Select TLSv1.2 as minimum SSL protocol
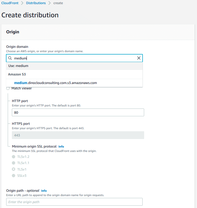The height and width of the screenshot is (208, 197). pyautogui.click(x=14, y=157)
